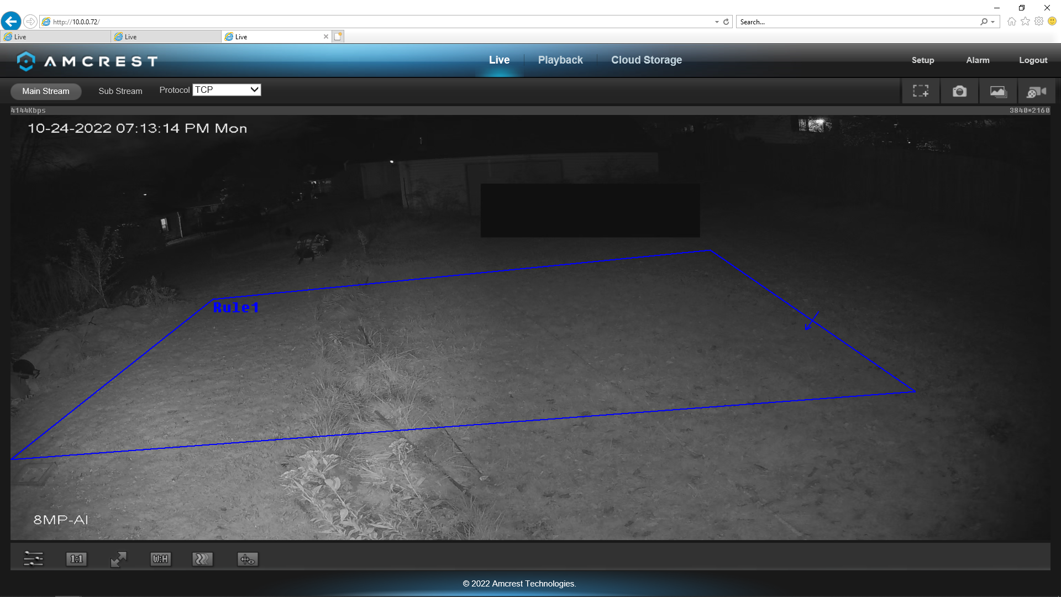Open the Cloud Storage tab
This screenshot has height=597, width=1061.
click(647, 60)
